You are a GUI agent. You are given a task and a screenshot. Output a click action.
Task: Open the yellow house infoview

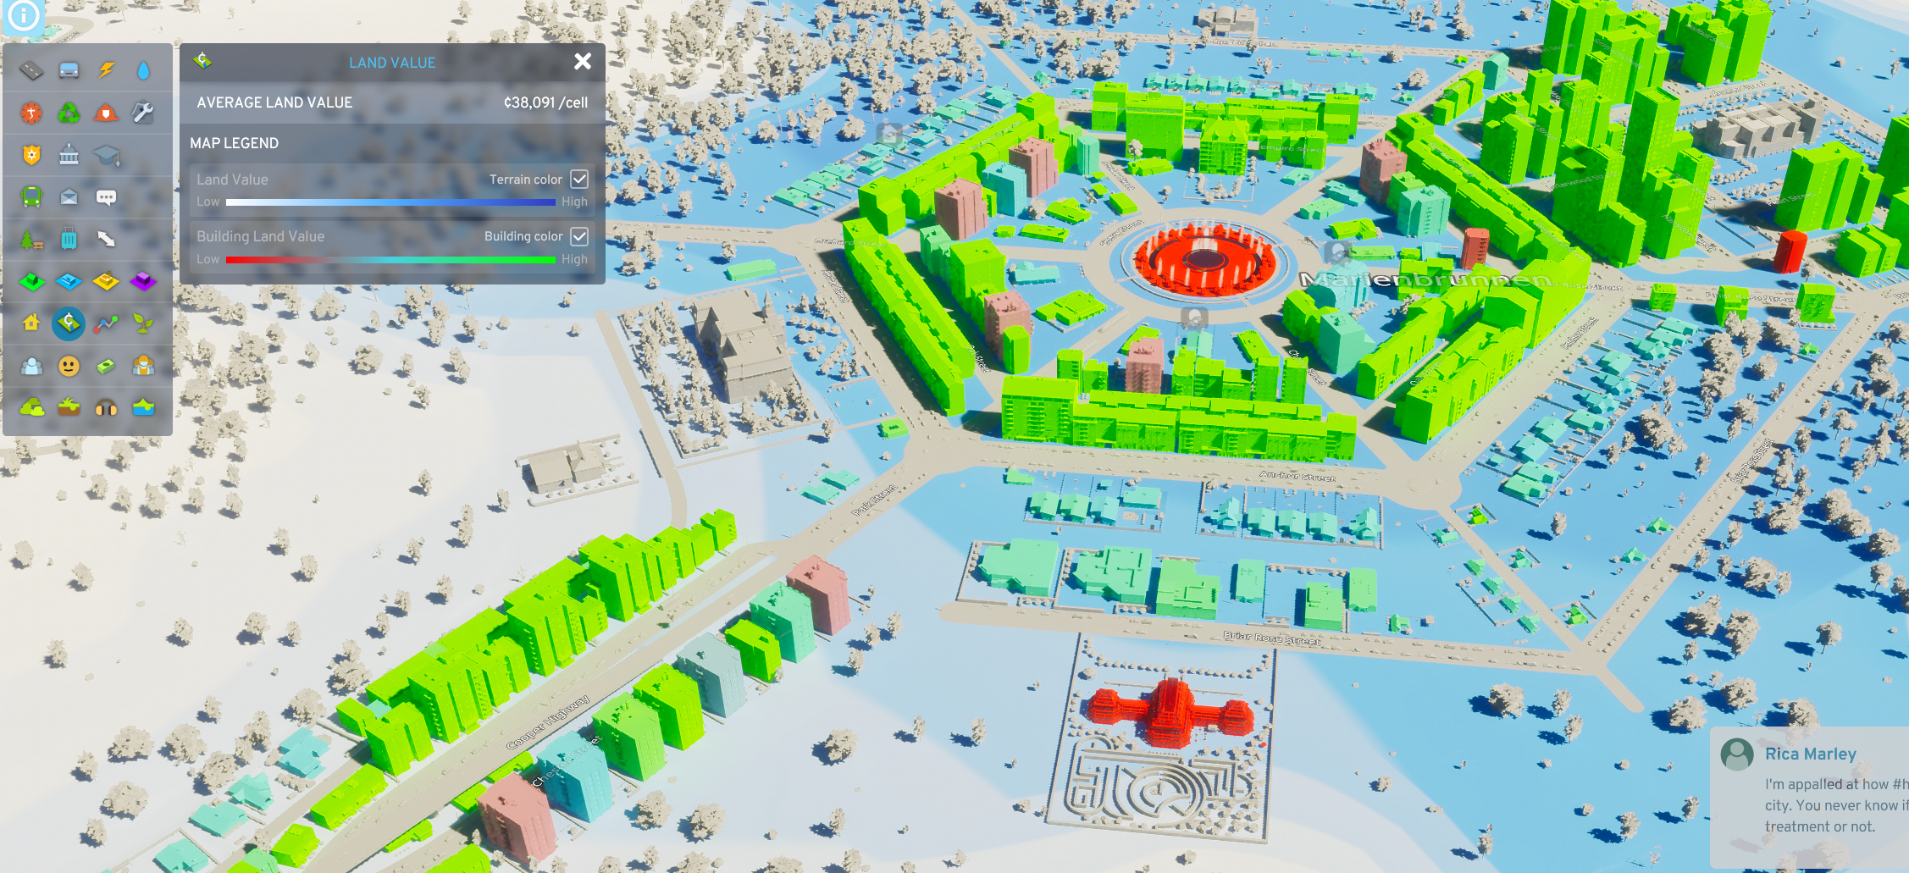[x=31, y=323]
